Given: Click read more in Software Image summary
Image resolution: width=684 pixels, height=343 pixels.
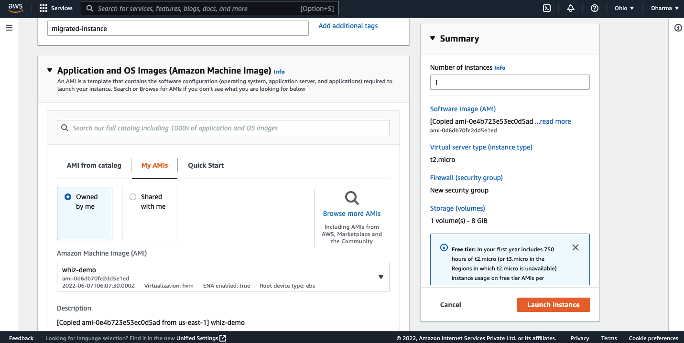Looking at the screenshot, I should tap(555, 121).
